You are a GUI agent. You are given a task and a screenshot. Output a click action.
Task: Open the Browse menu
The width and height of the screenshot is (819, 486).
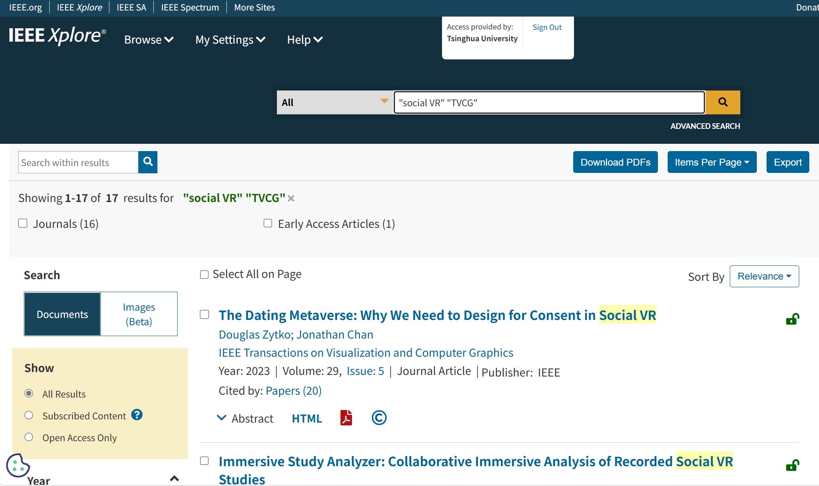[149, 40]
